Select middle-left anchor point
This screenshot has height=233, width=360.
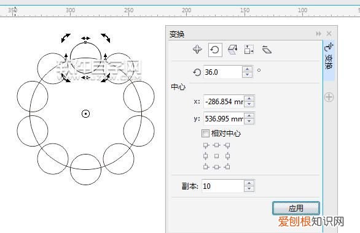point(206,156)
